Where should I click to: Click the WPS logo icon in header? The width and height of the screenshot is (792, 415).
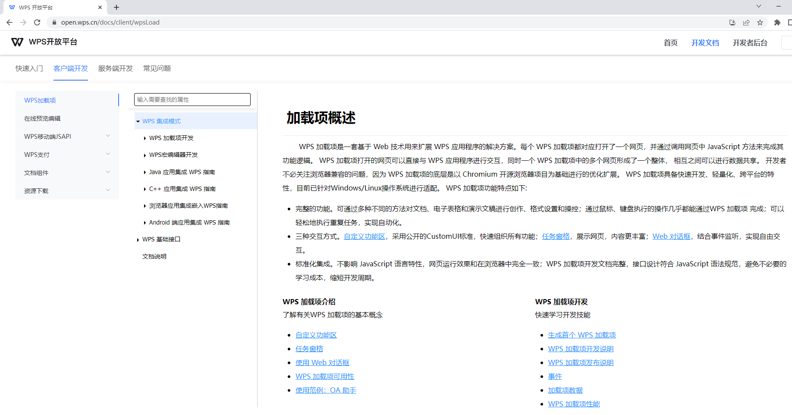[x=17, y=42]
